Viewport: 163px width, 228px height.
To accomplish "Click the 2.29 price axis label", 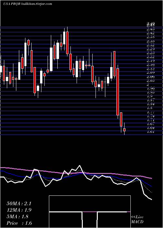I will [x=151, y=49].
